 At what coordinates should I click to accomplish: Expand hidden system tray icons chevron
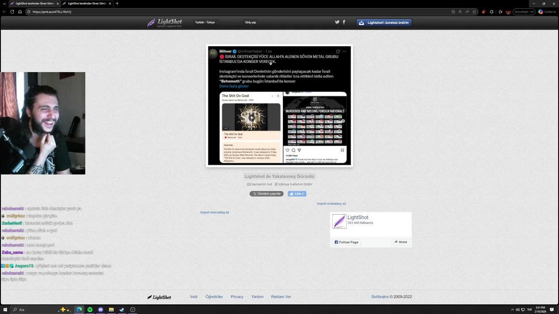[513, 310]
